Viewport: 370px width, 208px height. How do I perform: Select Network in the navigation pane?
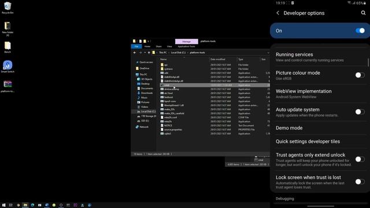coord(142,127)
